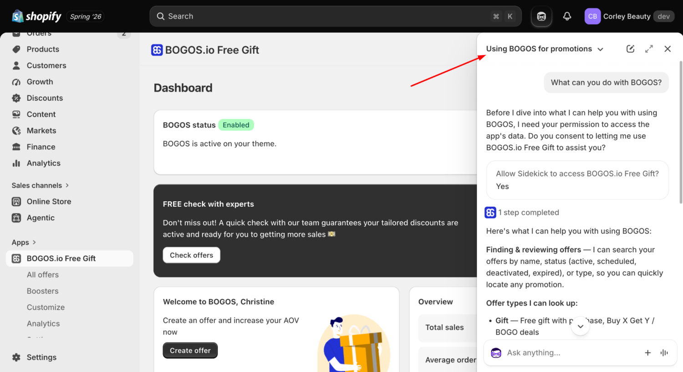This screenshot has height=372, width=683.
Task: Open Settings in sidebar
Action: 41,357
